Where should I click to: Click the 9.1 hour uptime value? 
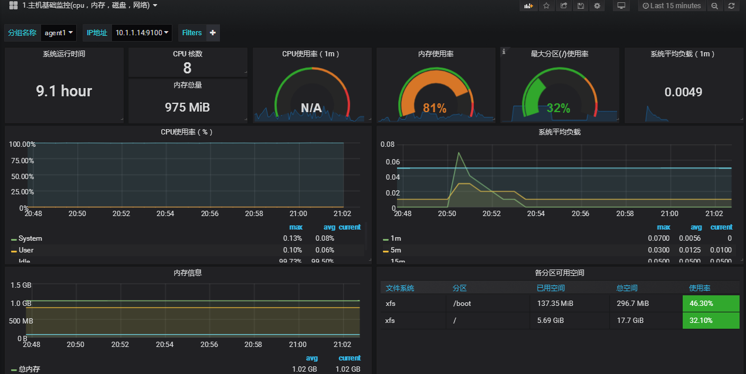coord(64,91)
